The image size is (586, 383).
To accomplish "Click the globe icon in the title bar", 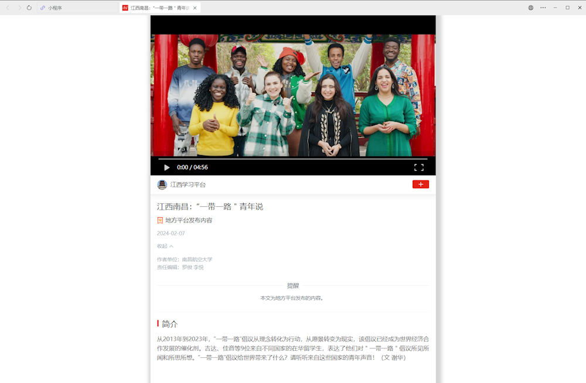I will (531, 8).
